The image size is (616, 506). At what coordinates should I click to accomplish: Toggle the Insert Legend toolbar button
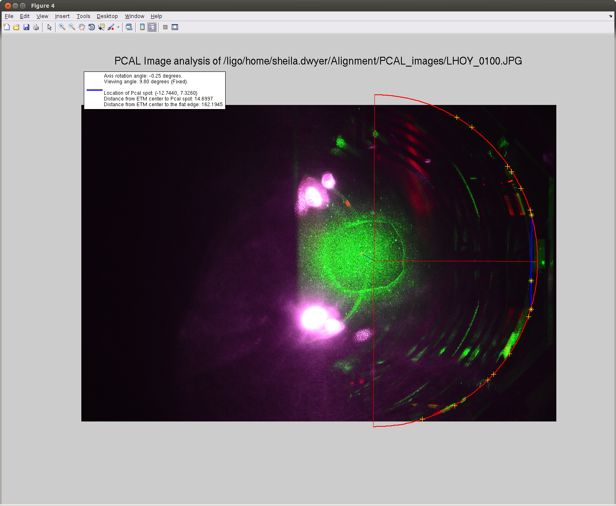click(152, 27)
